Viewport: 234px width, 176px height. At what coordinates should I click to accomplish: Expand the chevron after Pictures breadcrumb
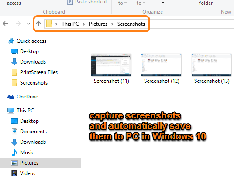[x=112, y=24]
